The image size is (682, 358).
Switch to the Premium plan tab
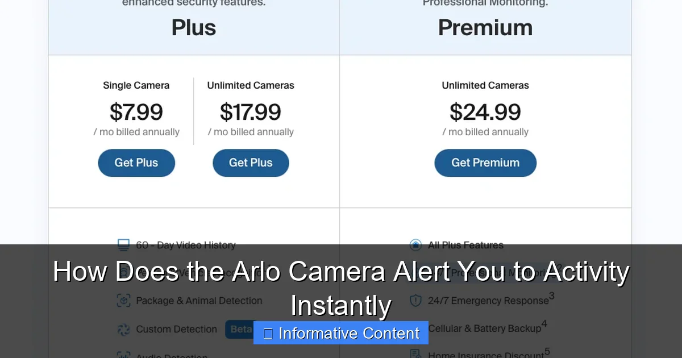485,27
